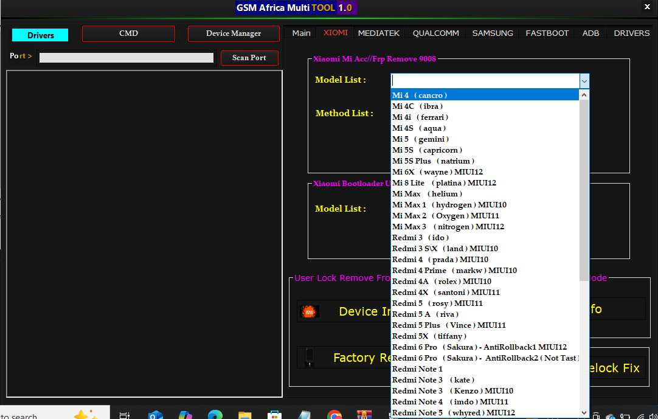The width and height of the screenshot is (658, 419).
Task: Pick Mi Max 3 (nitrogen) MIUI12 model
Action: point(448,227)
